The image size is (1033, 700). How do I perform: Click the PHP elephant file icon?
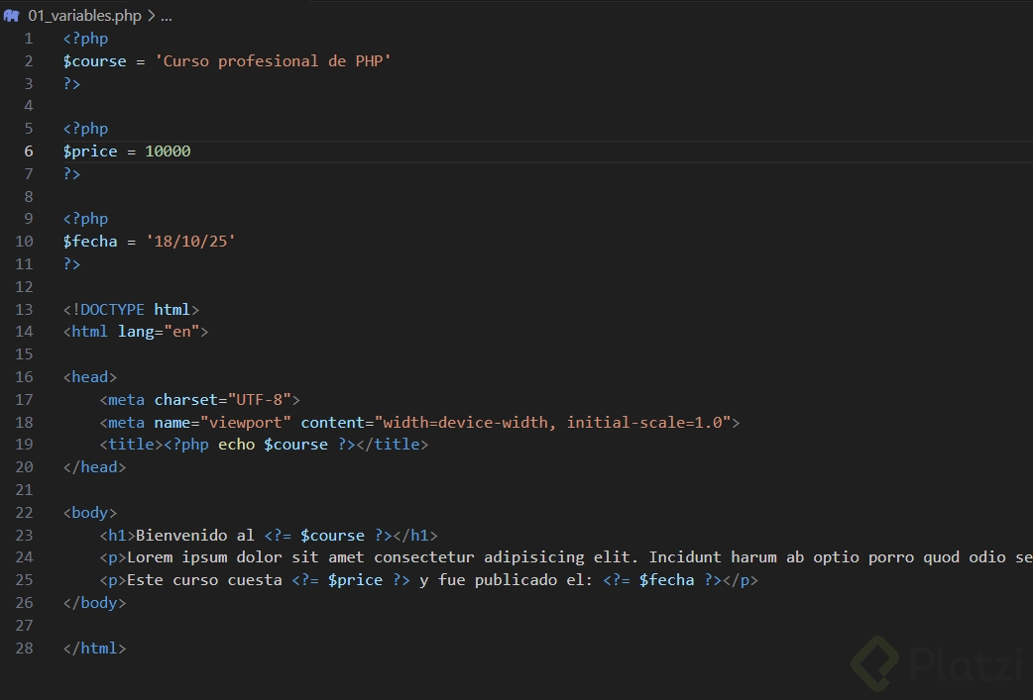[x=12, y=16]
